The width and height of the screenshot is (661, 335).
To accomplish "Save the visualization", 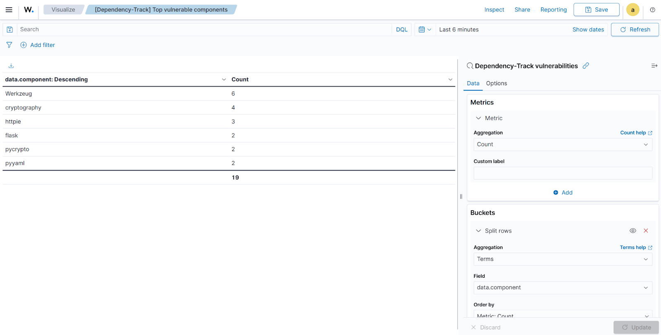I will 596,10.
